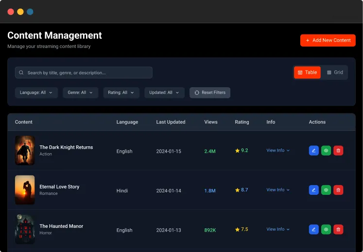Click the Romance genre label

coord(49,193)
